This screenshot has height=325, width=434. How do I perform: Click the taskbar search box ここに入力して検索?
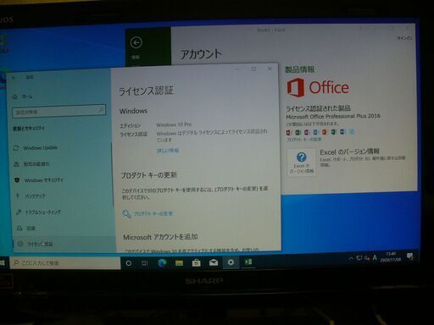[x=65, y=263]
